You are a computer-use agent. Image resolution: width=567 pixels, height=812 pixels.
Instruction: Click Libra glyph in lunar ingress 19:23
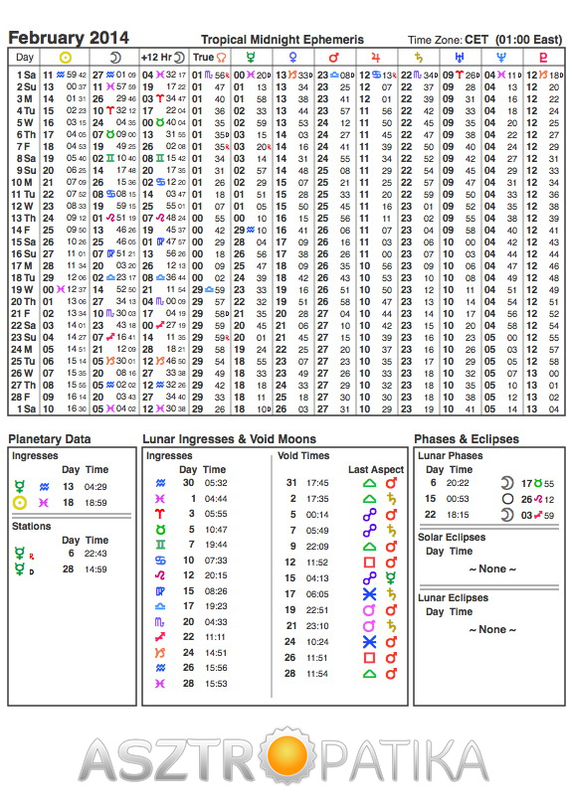pyautogui.click(x=161, y=606)
